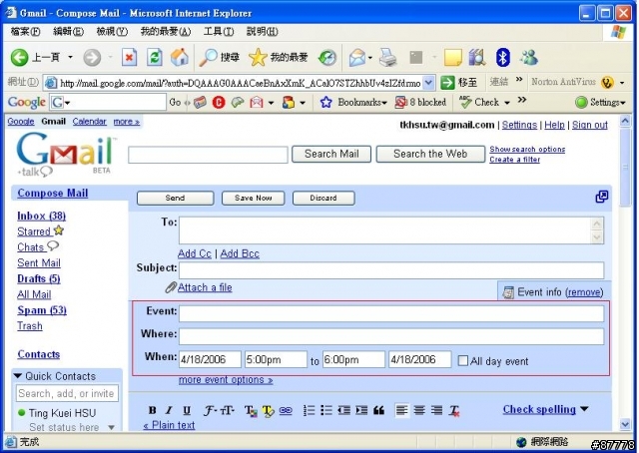Center-align text in the compose toolbar
The image size is (639, 453).
pos(419,410)
